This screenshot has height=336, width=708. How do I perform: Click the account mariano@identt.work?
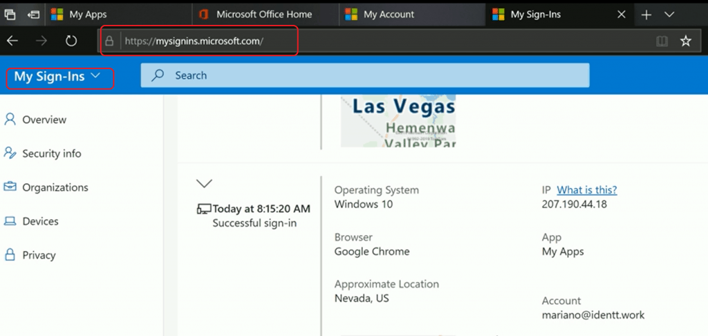[593, 315]
